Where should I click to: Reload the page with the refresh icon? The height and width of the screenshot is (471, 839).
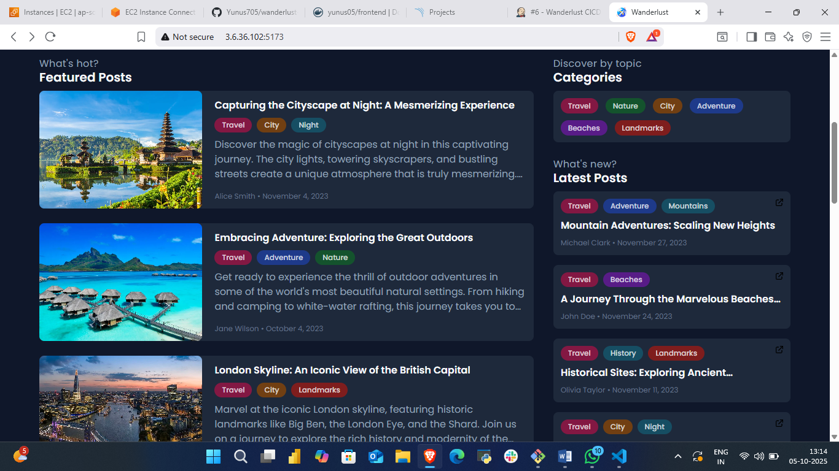pos(50,37)
